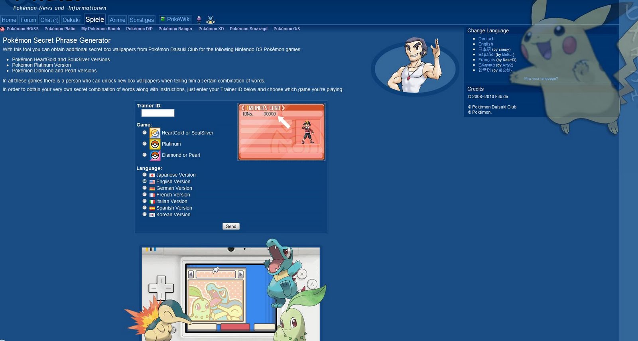Open the Pokémon Ranger submenu link
The image size is (638, 341).
[175, 29]
